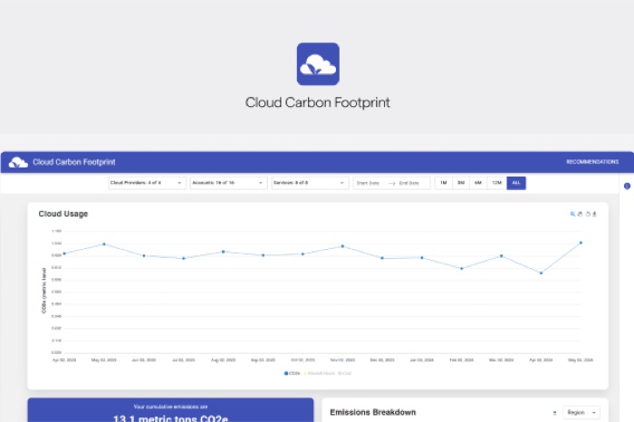Click the Start Date field
The image size is (634, 422).
point(368,183)
